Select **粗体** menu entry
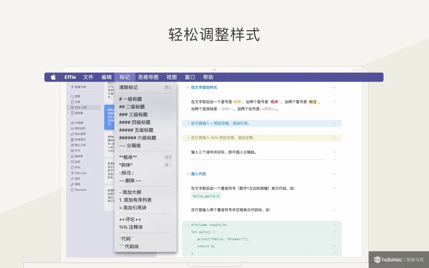Viewport: 429px width, 268px height. [145, 157]
